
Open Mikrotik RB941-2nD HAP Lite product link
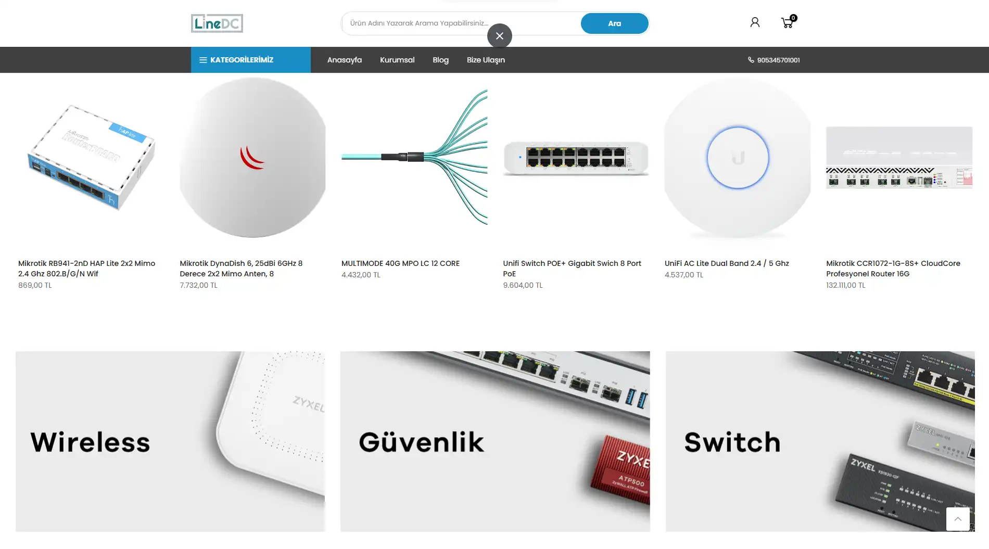[86, 269]
